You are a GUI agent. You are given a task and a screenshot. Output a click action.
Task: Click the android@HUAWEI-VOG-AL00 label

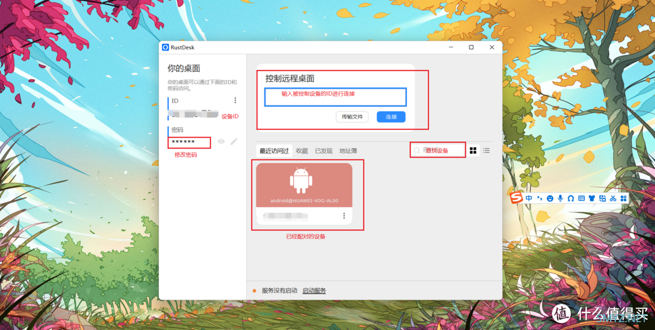point(304,201)
